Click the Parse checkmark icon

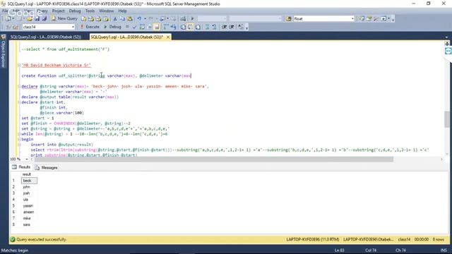coord(134,27)
